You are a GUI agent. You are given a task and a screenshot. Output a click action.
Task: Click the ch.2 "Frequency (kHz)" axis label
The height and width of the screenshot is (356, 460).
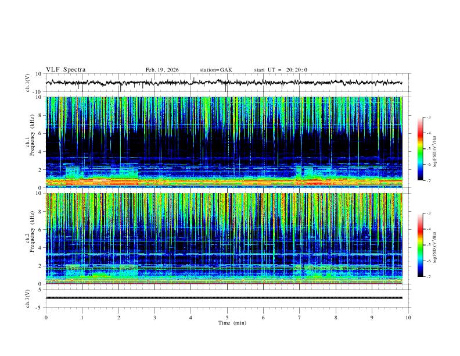[x=33, y=232]
